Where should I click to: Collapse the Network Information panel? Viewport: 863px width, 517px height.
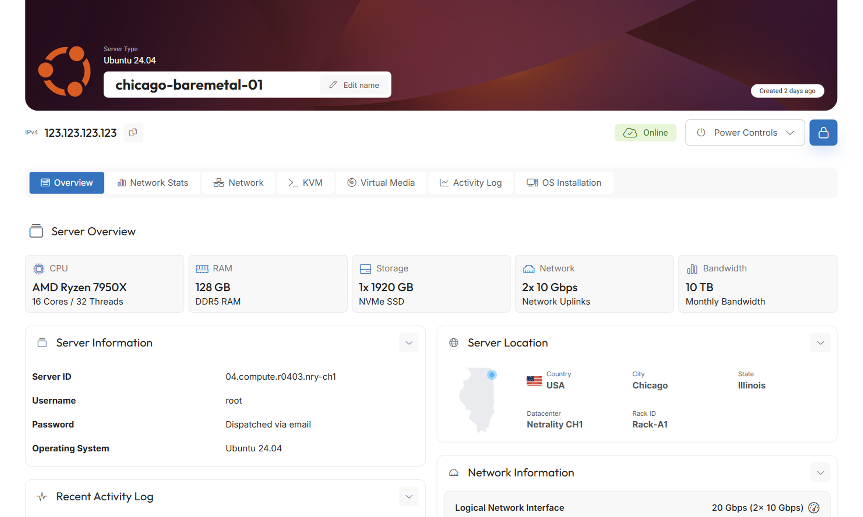click(x=820, y=473)
